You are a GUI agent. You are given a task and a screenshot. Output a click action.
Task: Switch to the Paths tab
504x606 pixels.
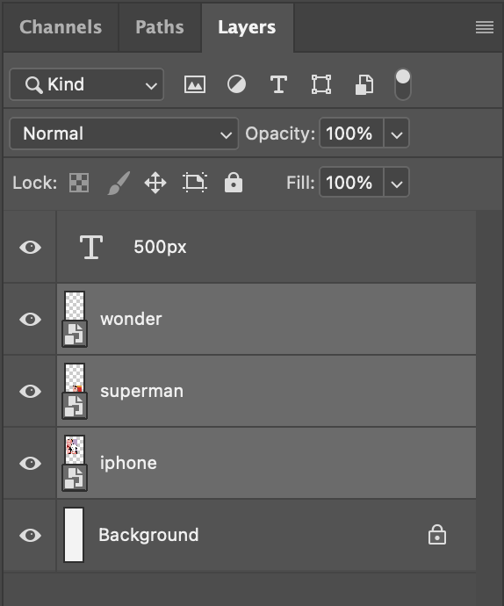[160, 27]
